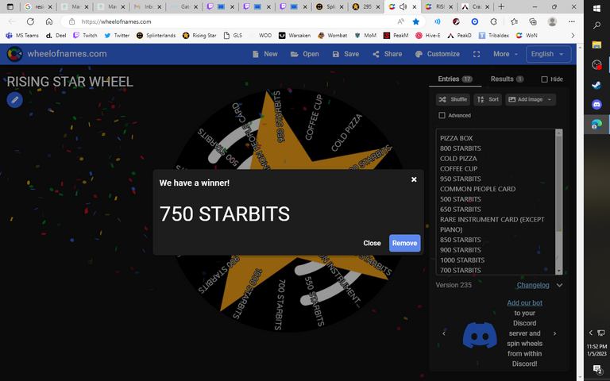Open browser settings ellipsis menu
The image size is (610, 381).
pos(572,21)
